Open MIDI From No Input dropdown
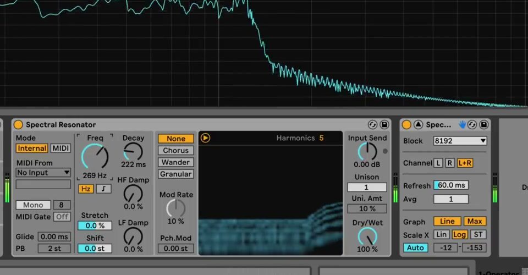This screenshot has width=528, height=275. [43, 173]
